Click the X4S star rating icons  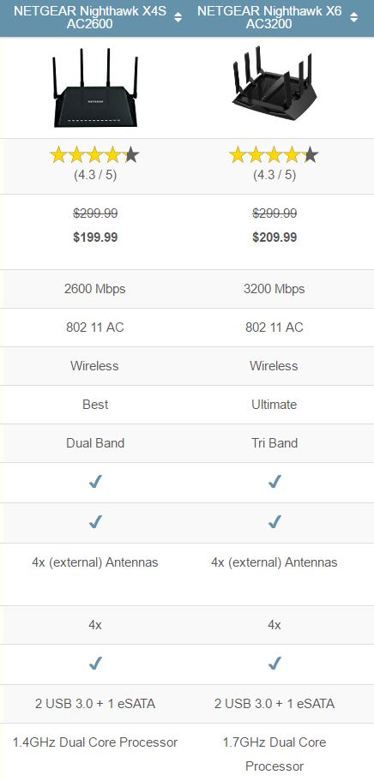point(94,155)
